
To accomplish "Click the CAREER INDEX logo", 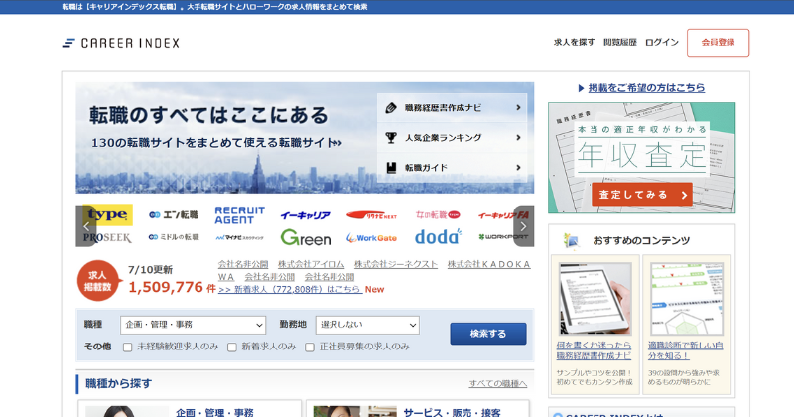I will [x=120, y=43].
